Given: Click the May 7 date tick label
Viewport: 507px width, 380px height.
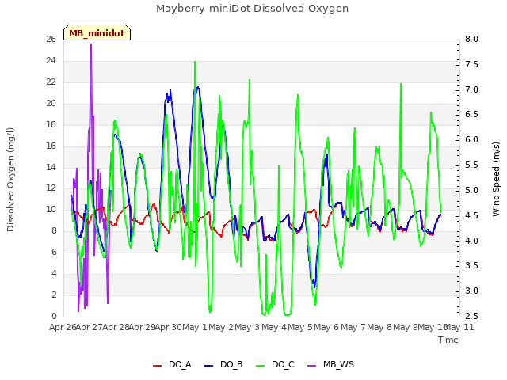Looking at the screenshot, I should coord(353,327).
